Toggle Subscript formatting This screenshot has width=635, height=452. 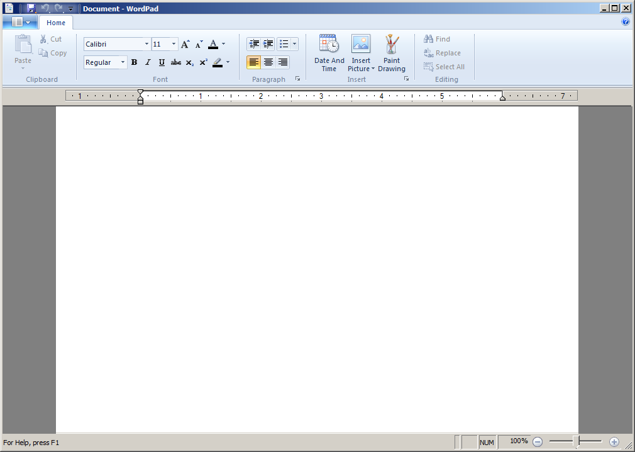click(189, 62)
